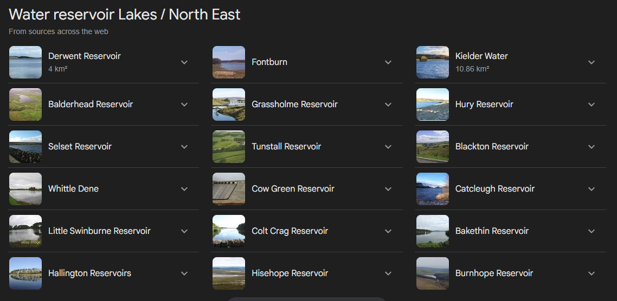Image resolution: width=617 pixels, height=301 pixels.
Task: Select Balderhead Reservoir name
Action: (91, 104)
